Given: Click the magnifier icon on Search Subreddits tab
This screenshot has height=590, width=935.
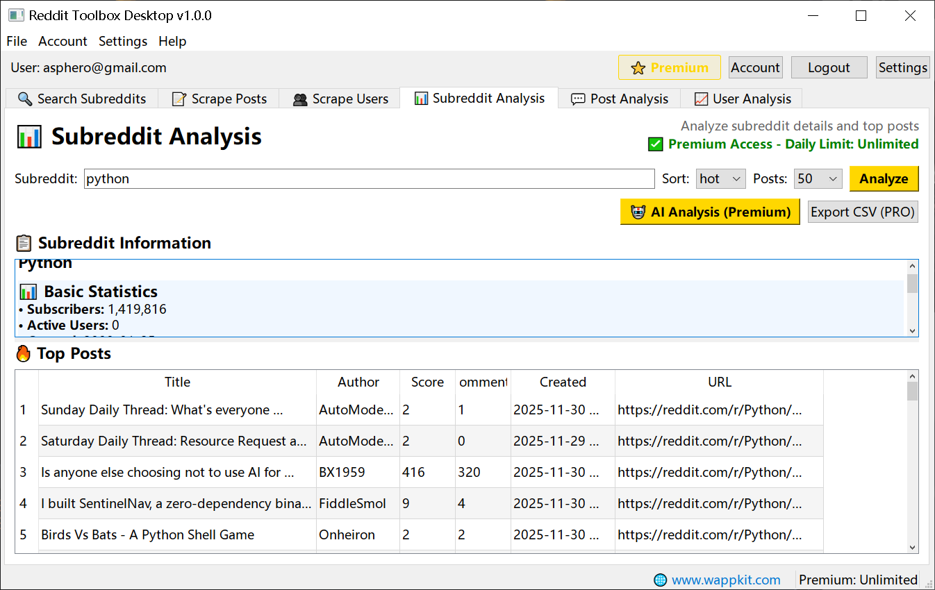Looking at the screenshot, I should [x=25, y=99].
